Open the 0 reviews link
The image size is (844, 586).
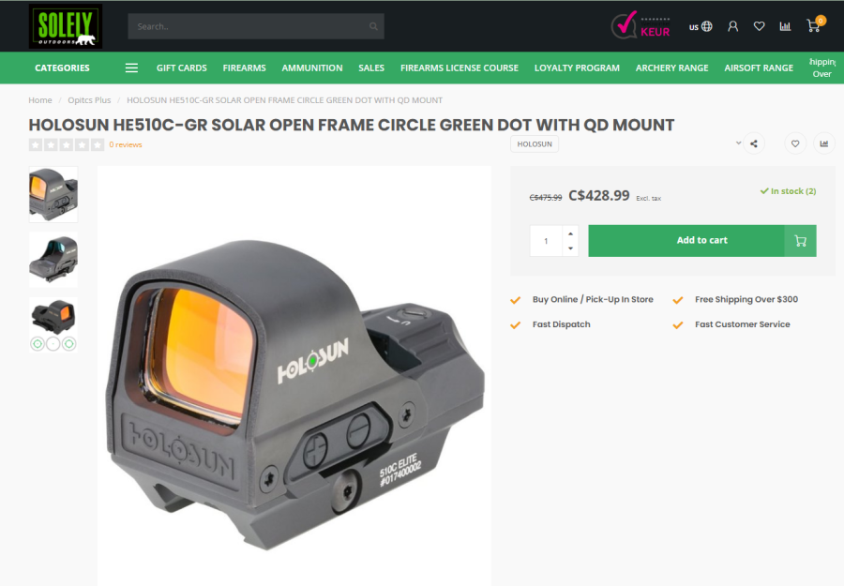click(x=126, y=144)
